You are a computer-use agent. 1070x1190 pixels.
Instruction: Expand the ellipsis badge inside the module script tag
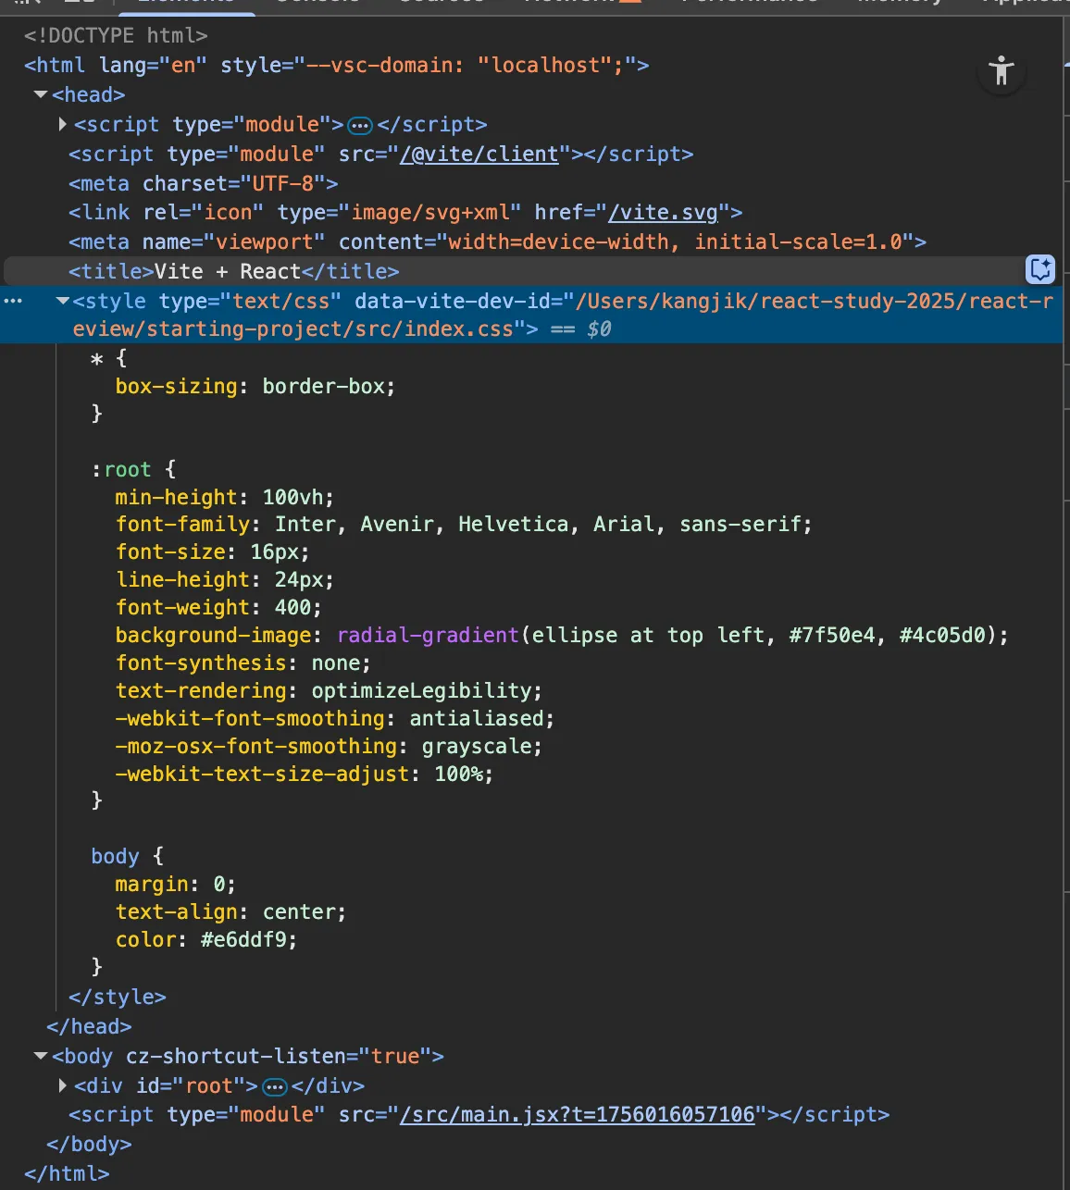pyautogui.click(x=360, y=125)
